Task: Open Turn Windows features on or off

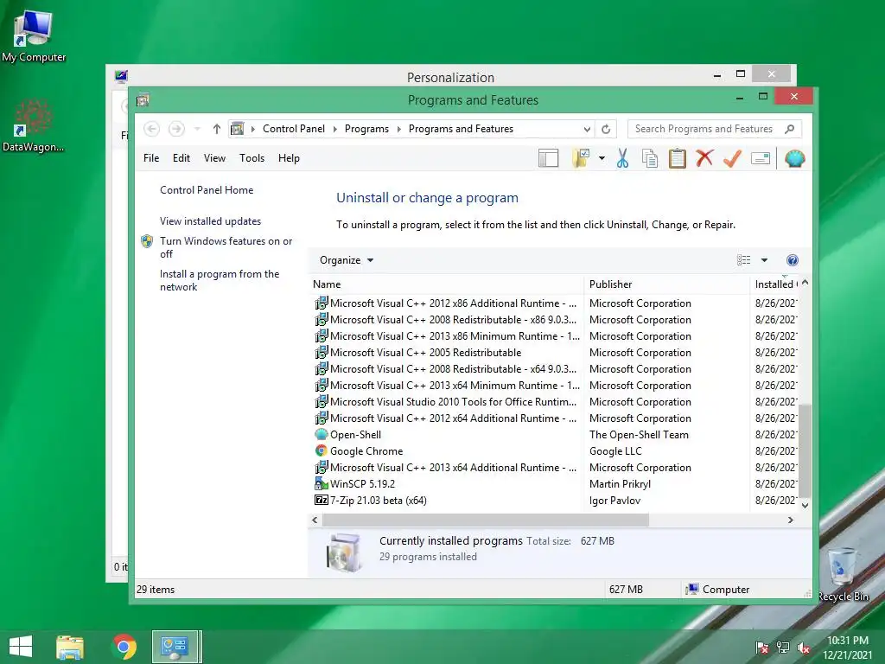Action: (226, 247)
